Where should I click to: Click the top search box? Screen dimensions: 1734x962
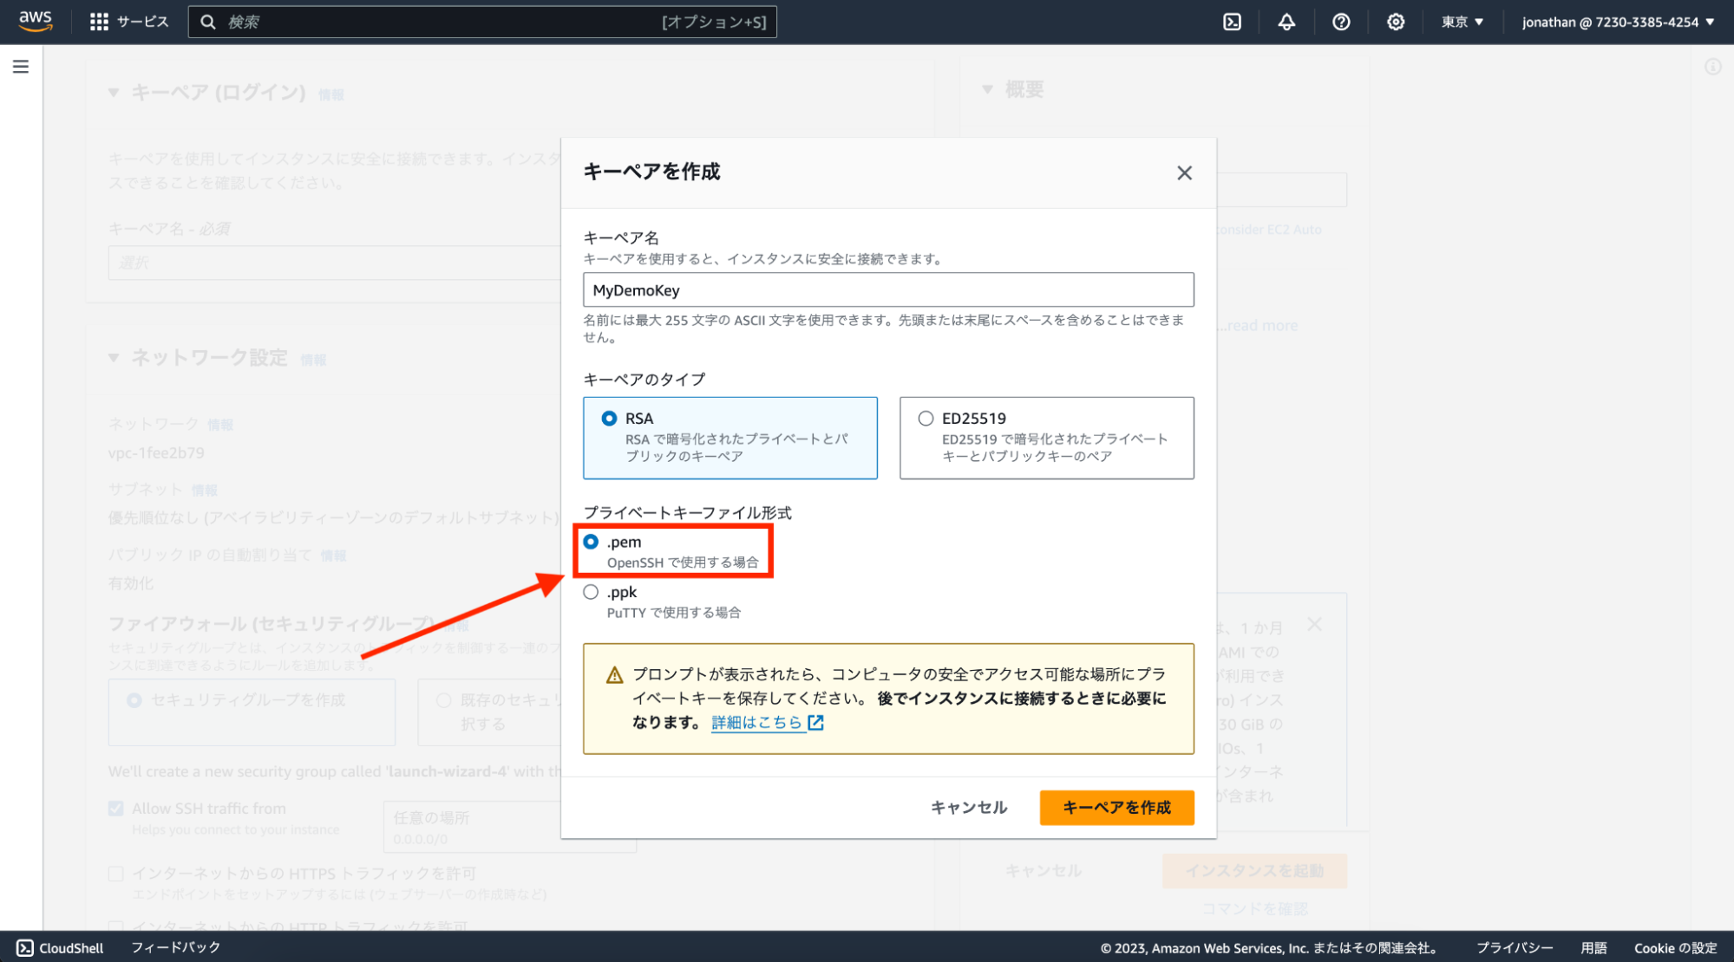pyautogui.click(x=481, y=22)
